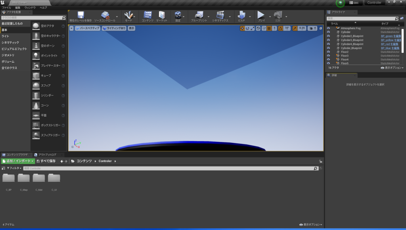
Task: Click the BP_green edit link
Action: point(389,36)
